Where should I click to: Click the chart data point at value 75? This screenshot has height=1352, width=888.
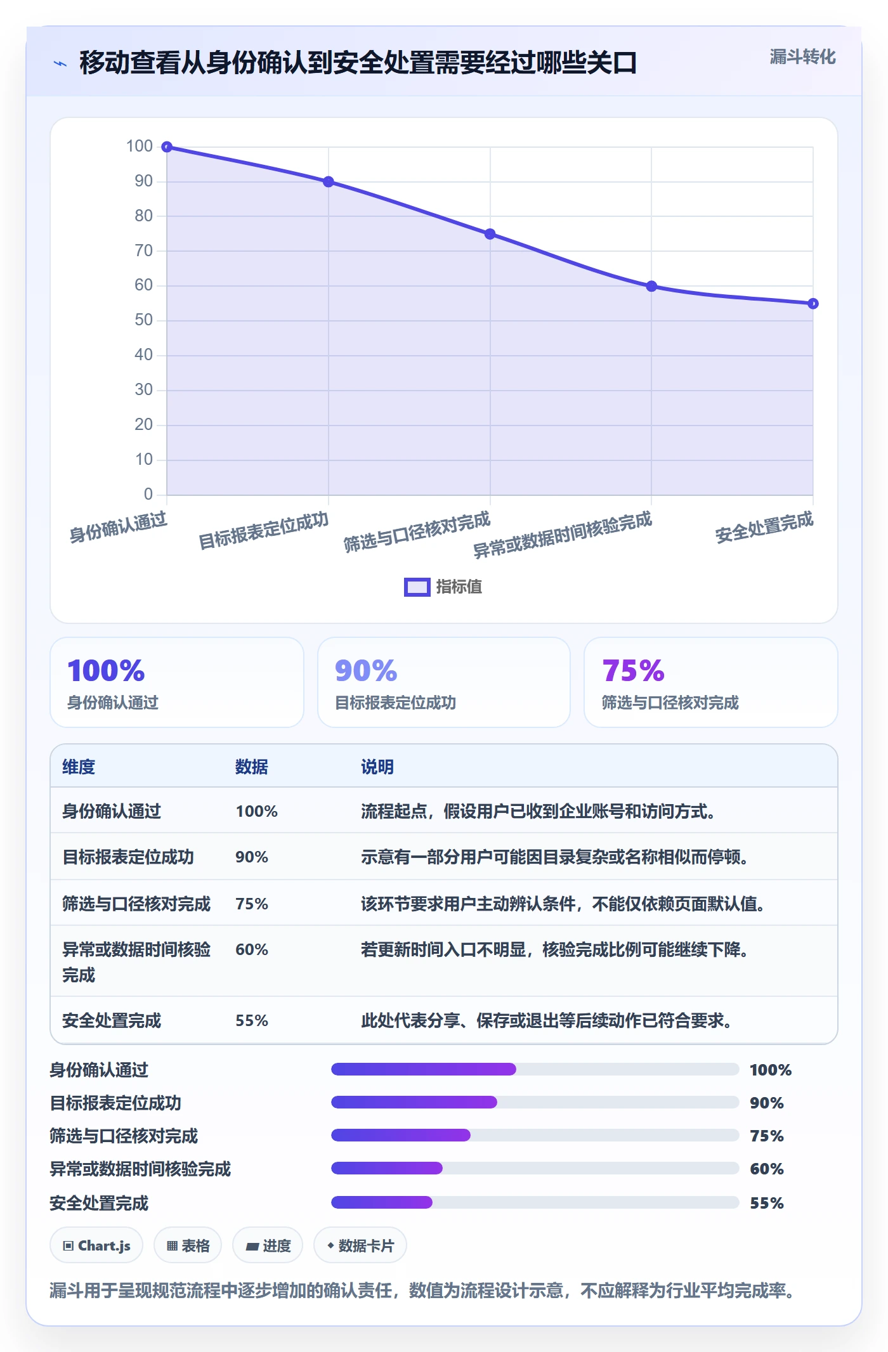pos(490,234)
